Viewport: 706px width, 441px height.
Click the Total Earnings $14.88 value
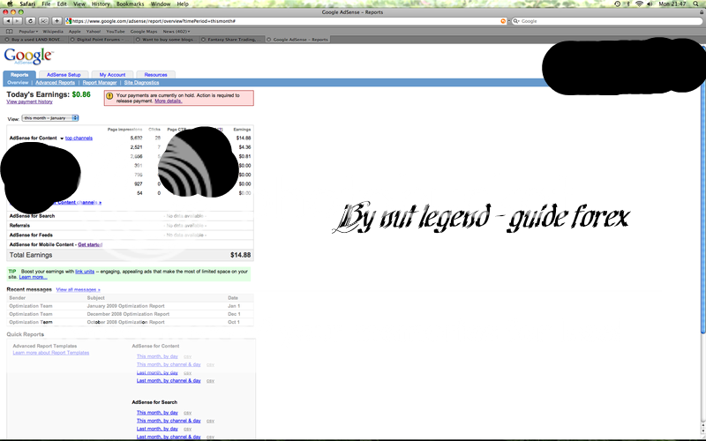[x=240, y=255]
